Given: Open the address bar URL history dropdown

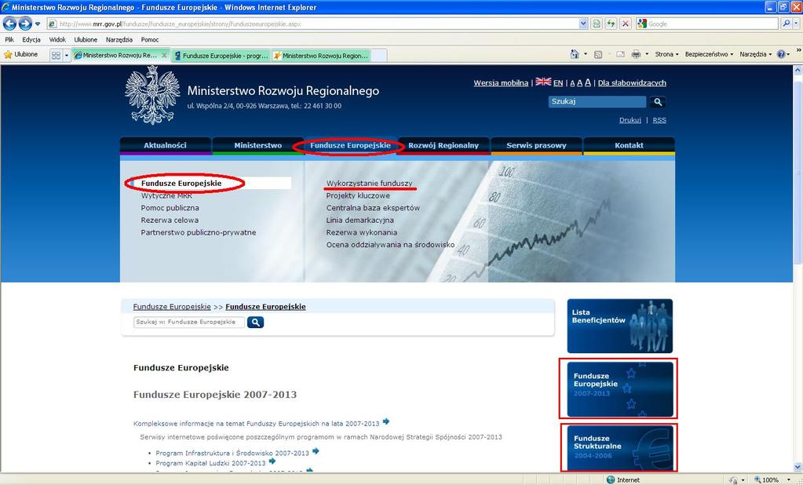Looking at the screenshot, I should coord(582,24).
